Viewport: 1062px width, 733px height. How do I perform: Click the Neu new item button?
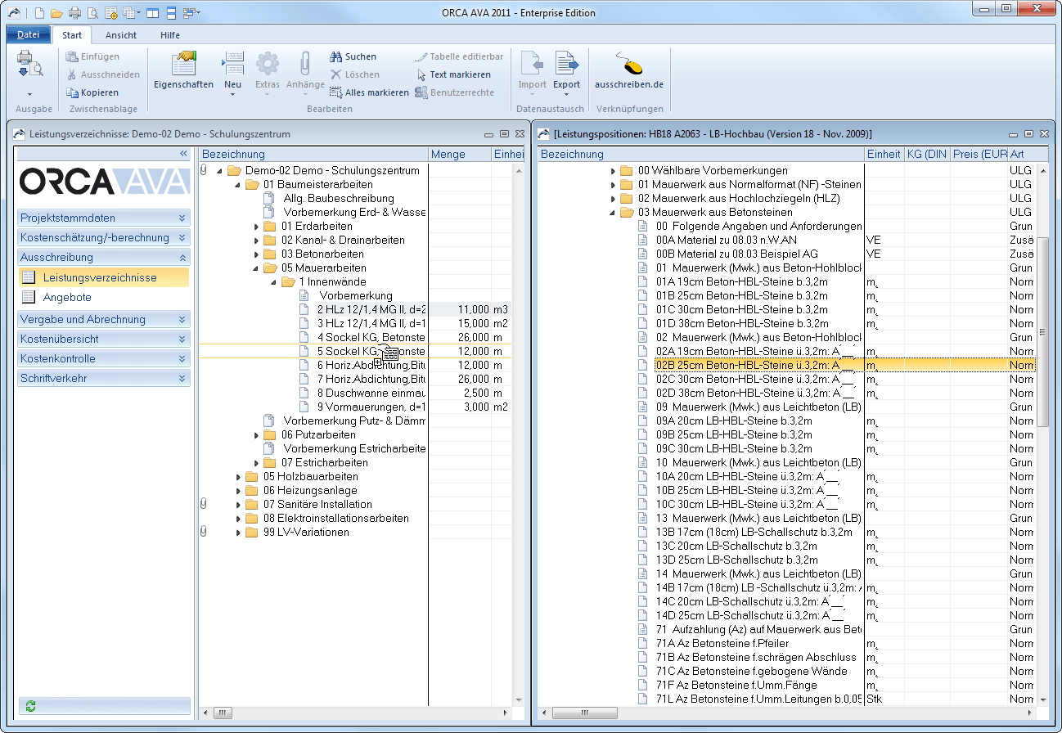click(x=233, y=74)
